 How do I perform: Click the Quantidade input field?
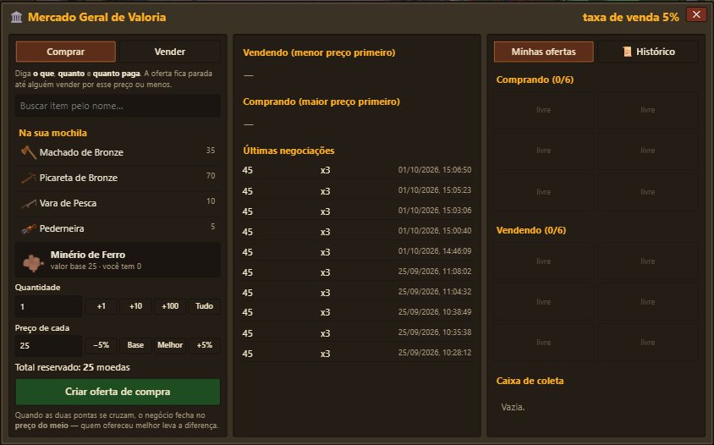coord(48,306)
